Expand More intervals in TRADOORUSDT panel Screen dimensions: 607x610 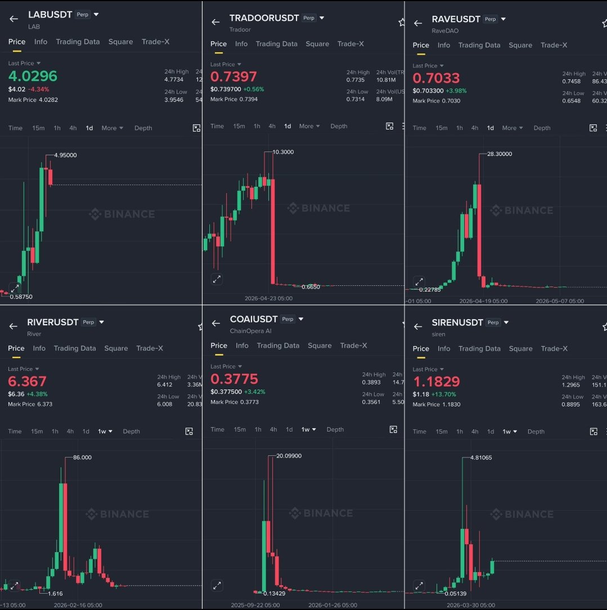[309, 126]
